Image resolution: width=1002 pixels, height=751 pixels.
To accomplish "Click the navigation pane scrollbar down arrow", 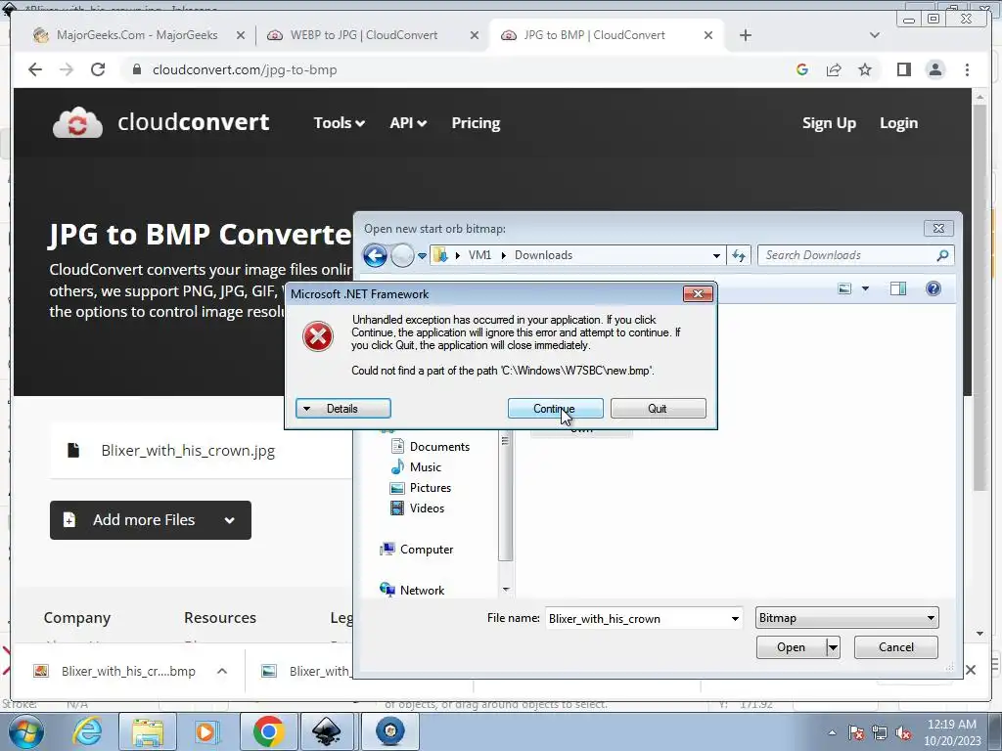I will click(506, 590).
